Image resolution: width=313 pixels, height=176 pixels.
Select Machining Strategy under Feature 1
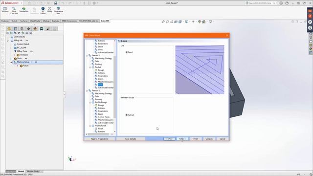(x=103, y=59)
